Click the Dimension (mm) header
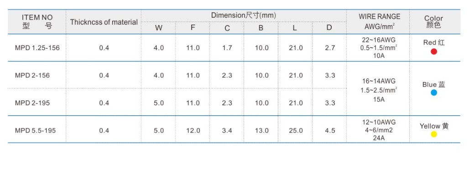Viewport: 474px width, 170px height. 243,15
